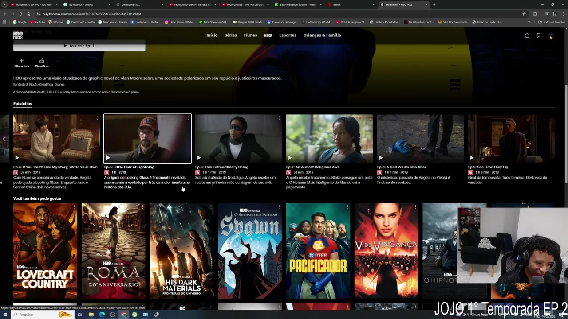Open the HBO hub navigation item

click(268, 35)
